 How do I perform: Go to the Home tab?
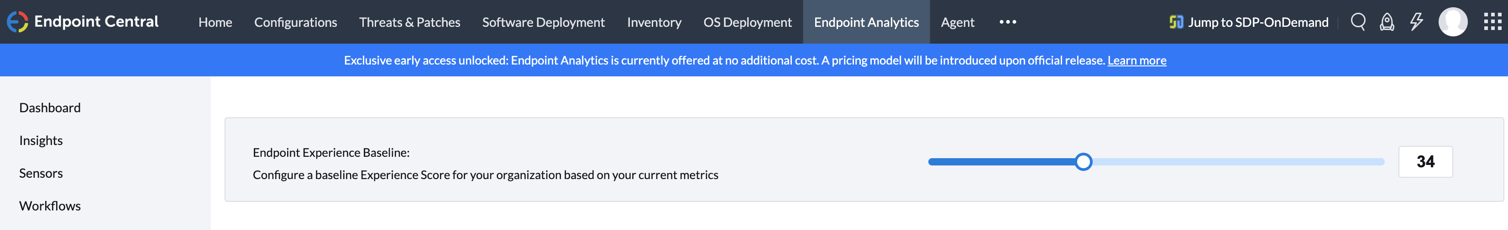[215, 22]
